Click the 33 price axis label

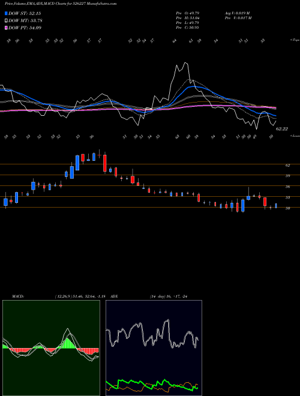tap(287, 197)
